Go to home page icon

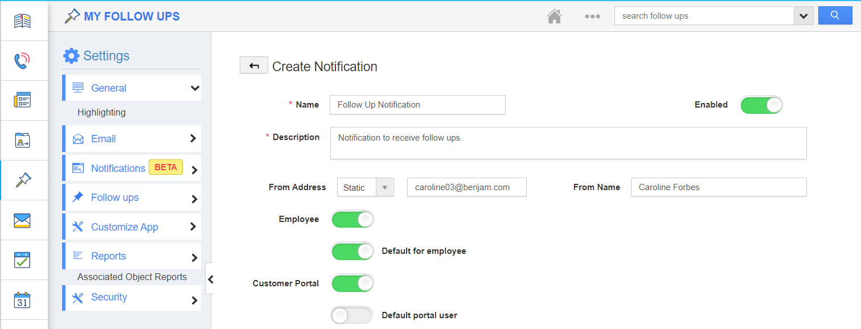click(554, 16)
